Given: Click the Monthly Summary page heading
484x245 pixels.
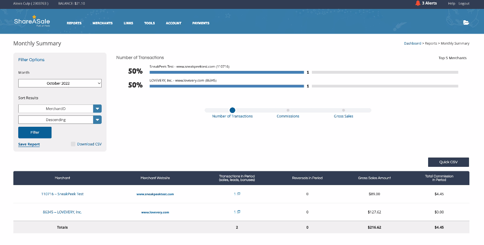Looking at the screenshot, I should pyautogui.click(x=37, y=43).
